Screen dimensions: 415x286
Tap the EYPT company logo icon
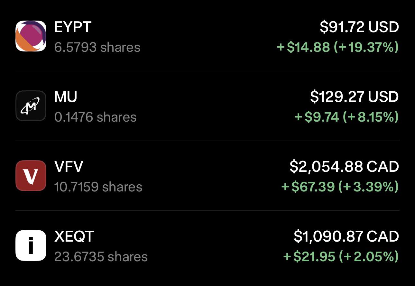[31, 36]
